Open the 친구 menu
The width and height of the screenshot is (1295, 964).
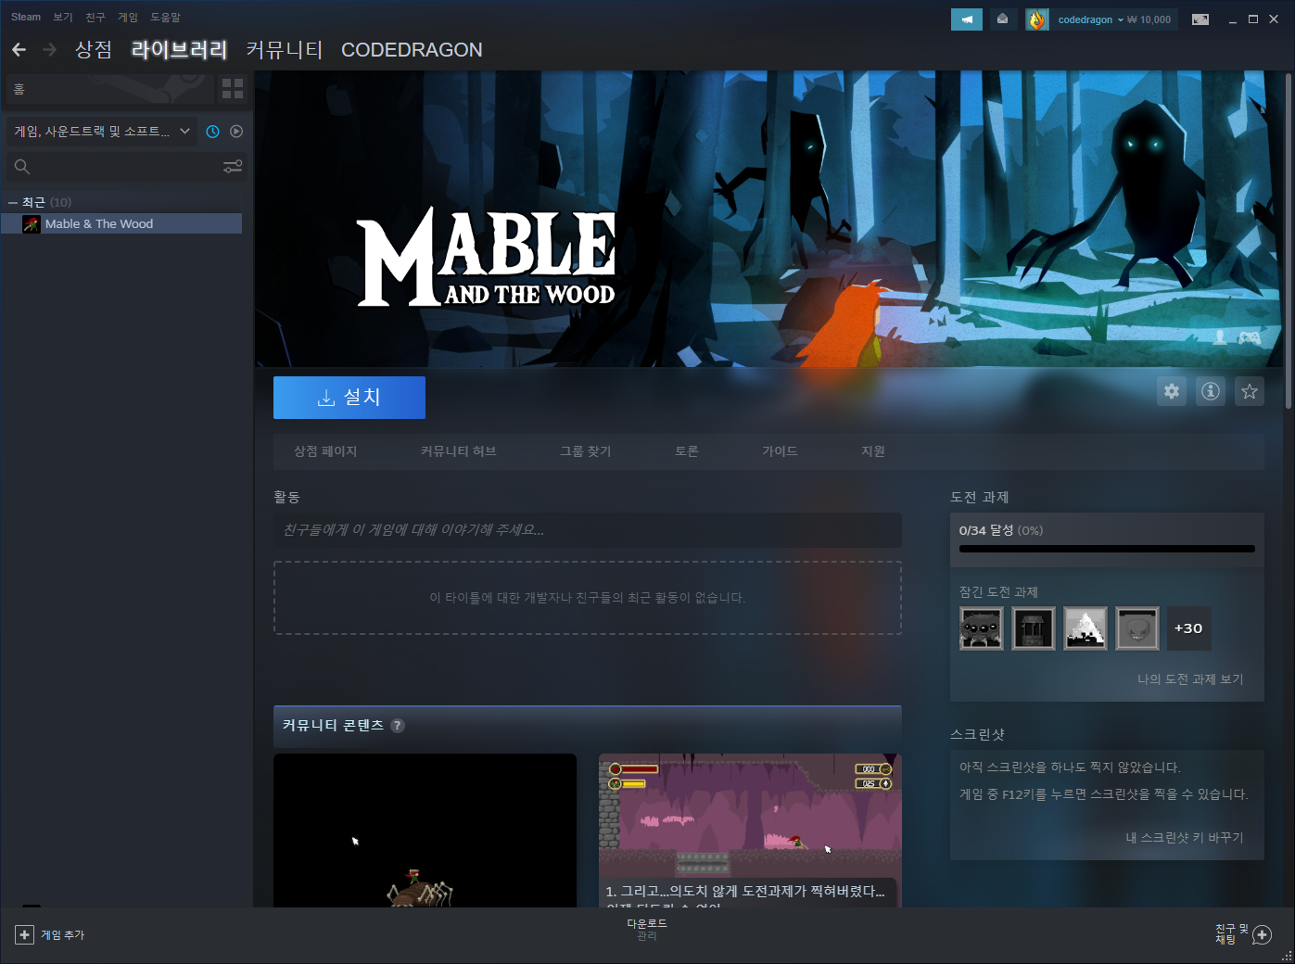point(95,17)
